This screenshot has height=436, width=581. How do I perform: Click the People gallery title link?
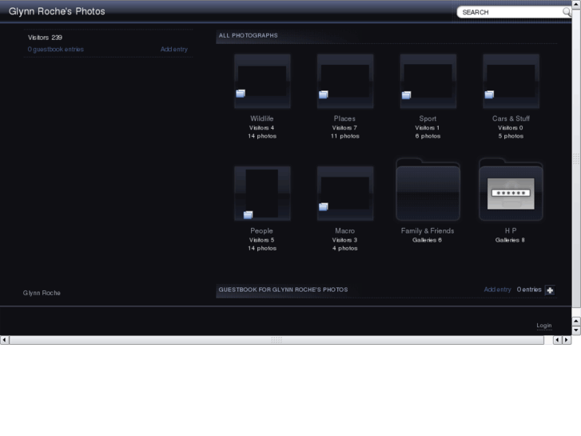261,231
